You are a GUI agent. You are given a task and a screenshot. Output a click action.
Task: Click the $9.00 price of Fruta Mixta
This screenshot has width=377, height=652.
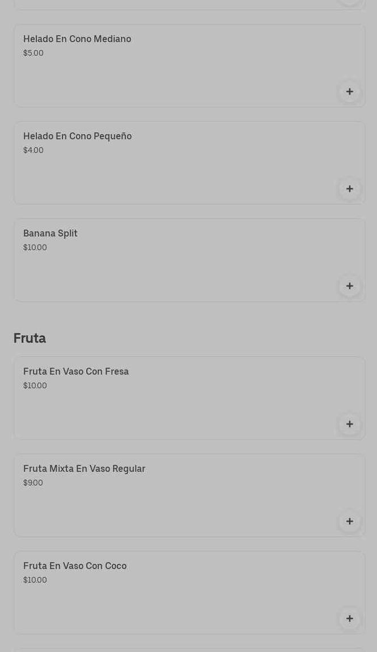(33, 483)
